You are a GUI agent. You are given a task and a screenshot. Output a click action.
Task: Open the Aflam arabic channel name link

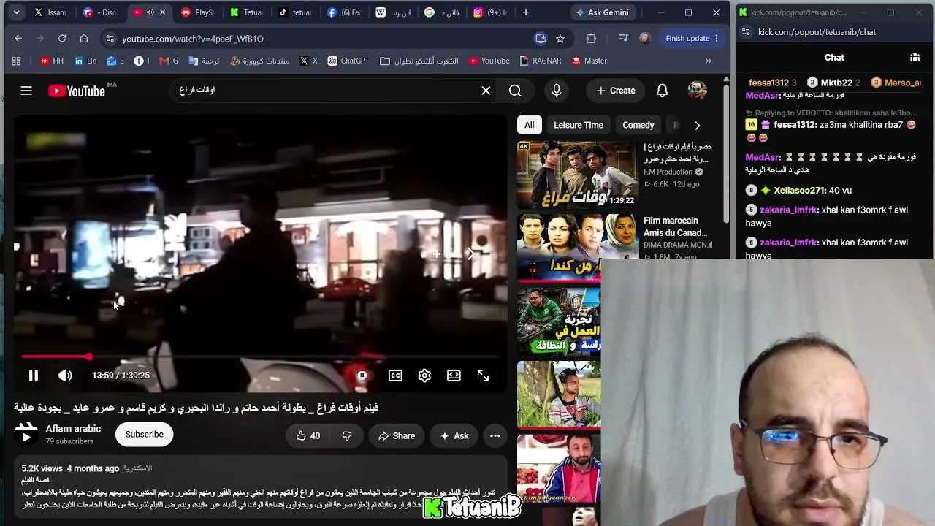click(x=73, y=429)
